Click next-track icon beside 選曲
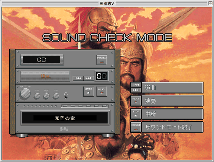The height and width of the screenshot is (162, 214). pyautogui.click(x=136, y=90)
